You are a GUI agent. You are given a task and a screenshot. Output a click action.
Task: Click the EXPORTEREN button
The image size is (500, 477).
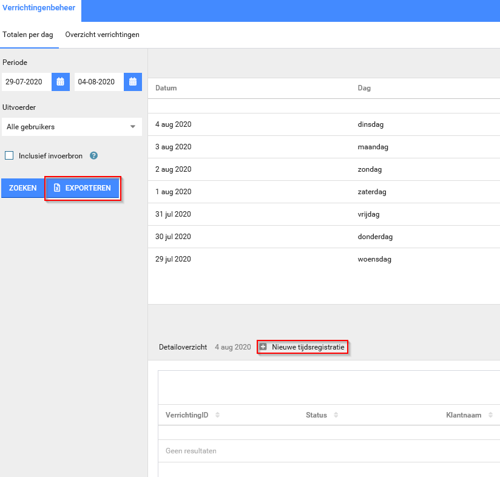[83, 188]
